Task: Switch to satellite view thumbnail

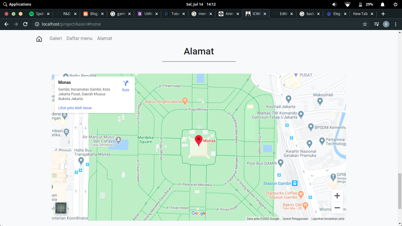Action: click(61, 208)
